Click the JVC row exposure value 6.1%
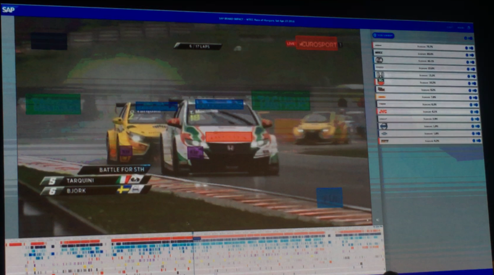 (435, 112)
